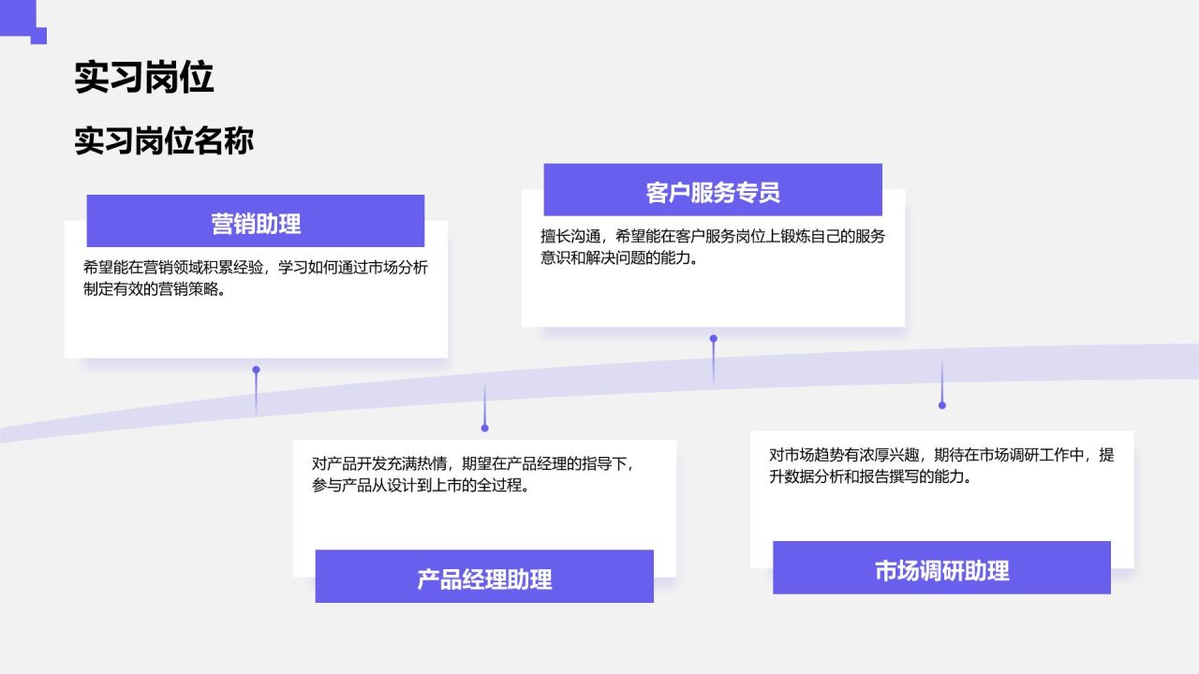
Task: Click the timeline dot above 市场调研助理 card
Action: click(941, 405)
